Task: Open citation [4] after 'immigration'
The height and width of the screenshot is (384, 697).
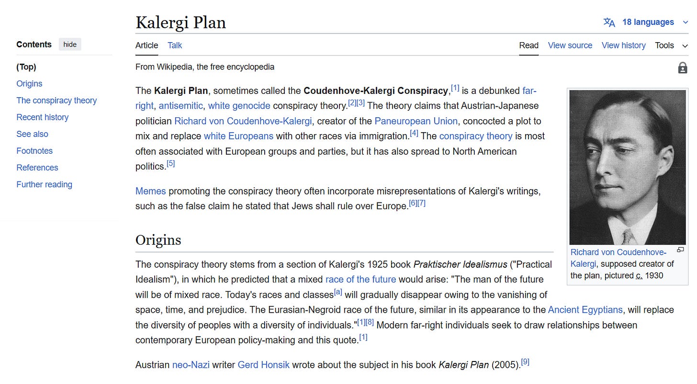Action: pyautogui.click(x=414, y=133)
